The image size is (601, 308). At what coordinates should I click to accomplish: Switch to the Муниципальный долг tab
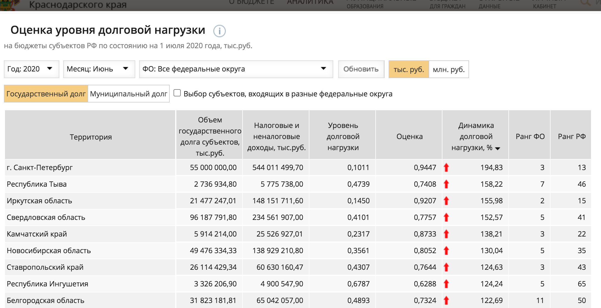(x=129, y=94)
